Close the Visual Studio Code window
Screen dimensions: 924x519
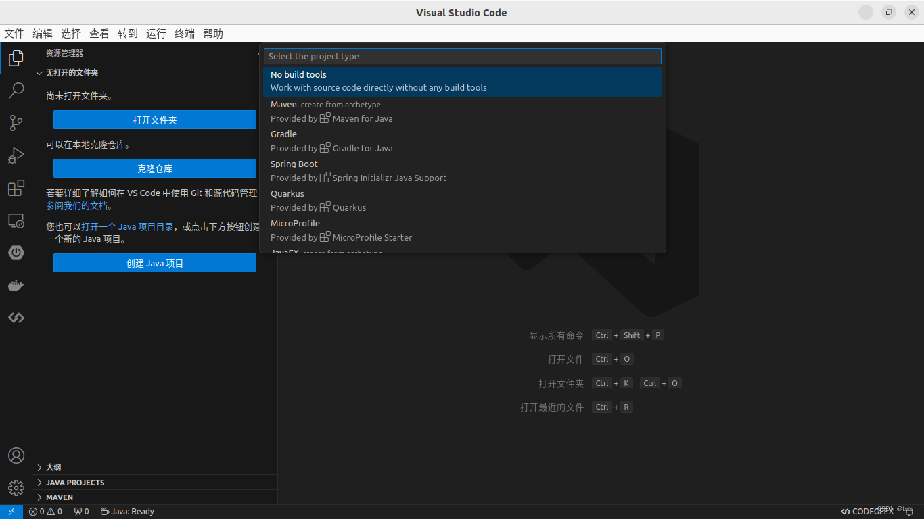point(910,12)
